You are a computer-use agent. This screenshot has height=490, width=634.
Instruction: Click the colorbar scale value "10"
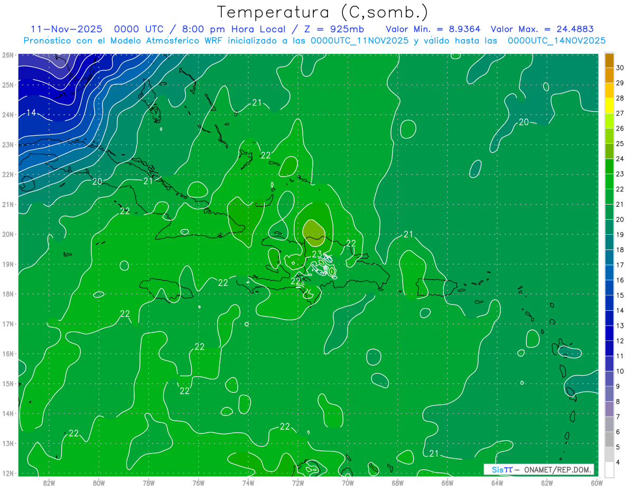tap(620, 371)
